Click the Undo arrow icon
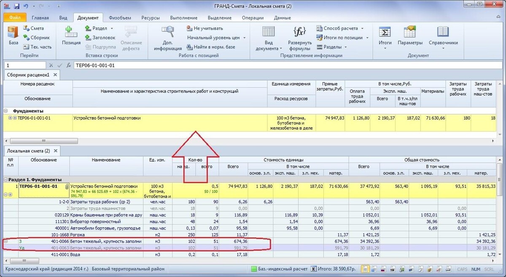The width and height of the screenshot is (506, 277). click(x=26, y=6)
